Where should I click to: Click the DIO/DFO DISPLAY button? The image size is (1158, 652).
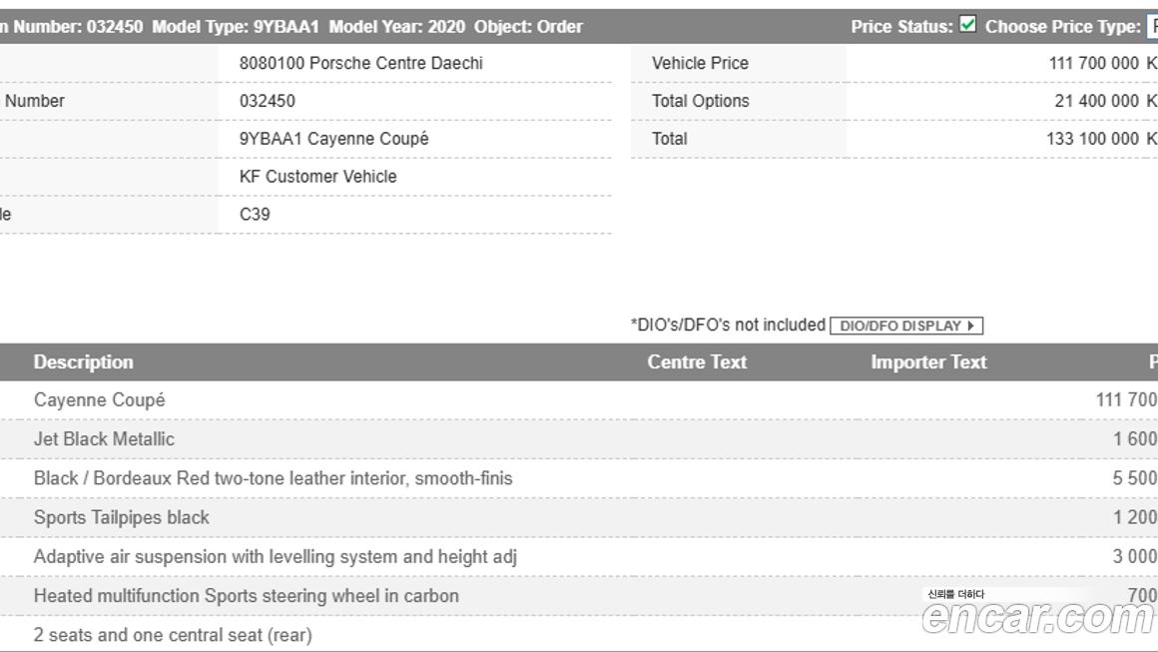905,326
